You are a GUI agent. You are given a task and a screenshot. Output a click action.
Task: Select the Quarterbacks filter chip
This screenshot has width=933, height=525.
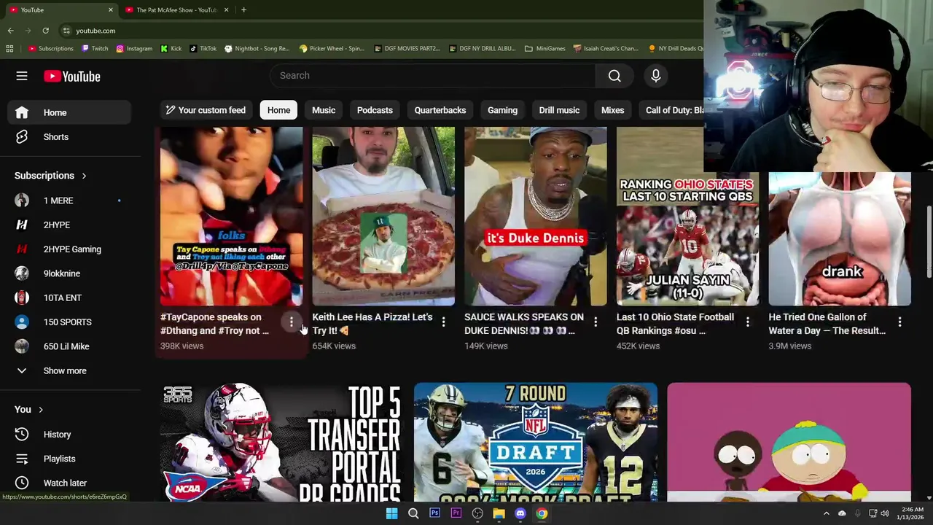tap(440, 110)
